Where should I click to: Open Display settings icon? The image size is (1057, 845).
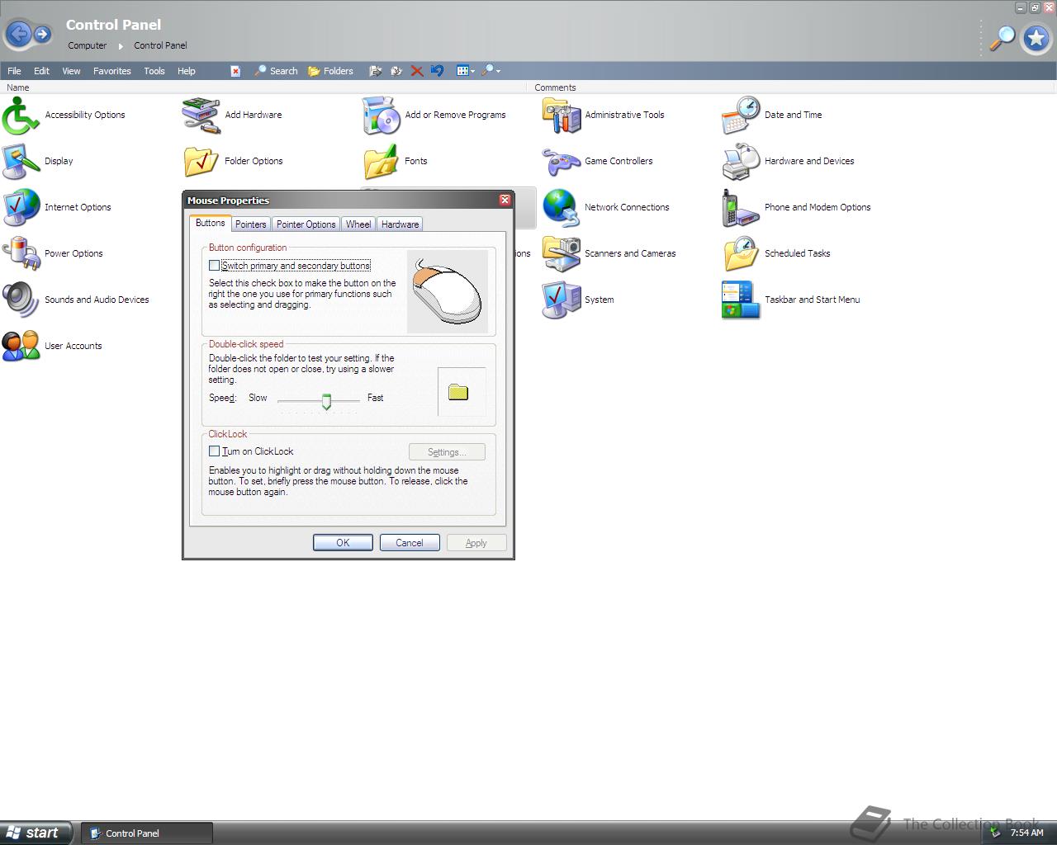tap(38, 162)
